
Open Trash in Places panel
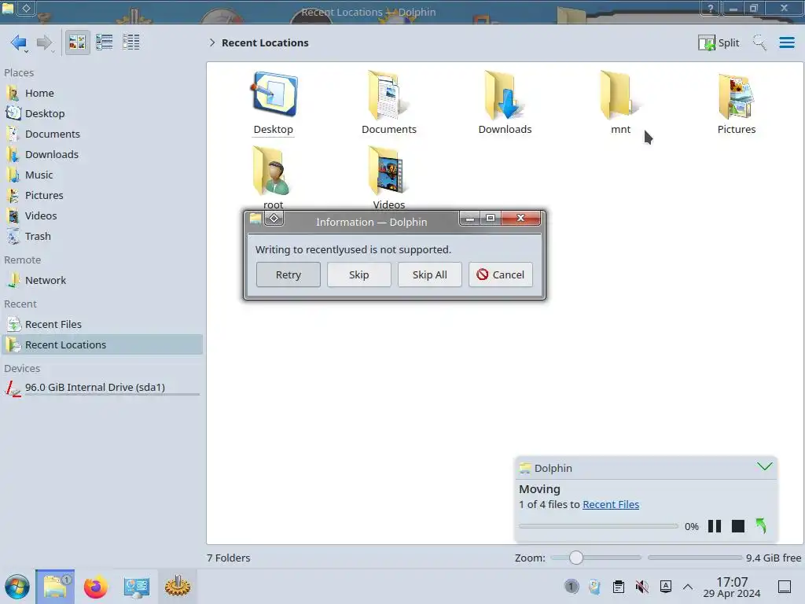(101, 237)
